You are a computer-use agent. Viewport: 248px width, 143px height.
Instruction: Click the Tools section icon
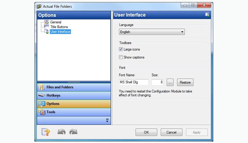pos(42,112)
